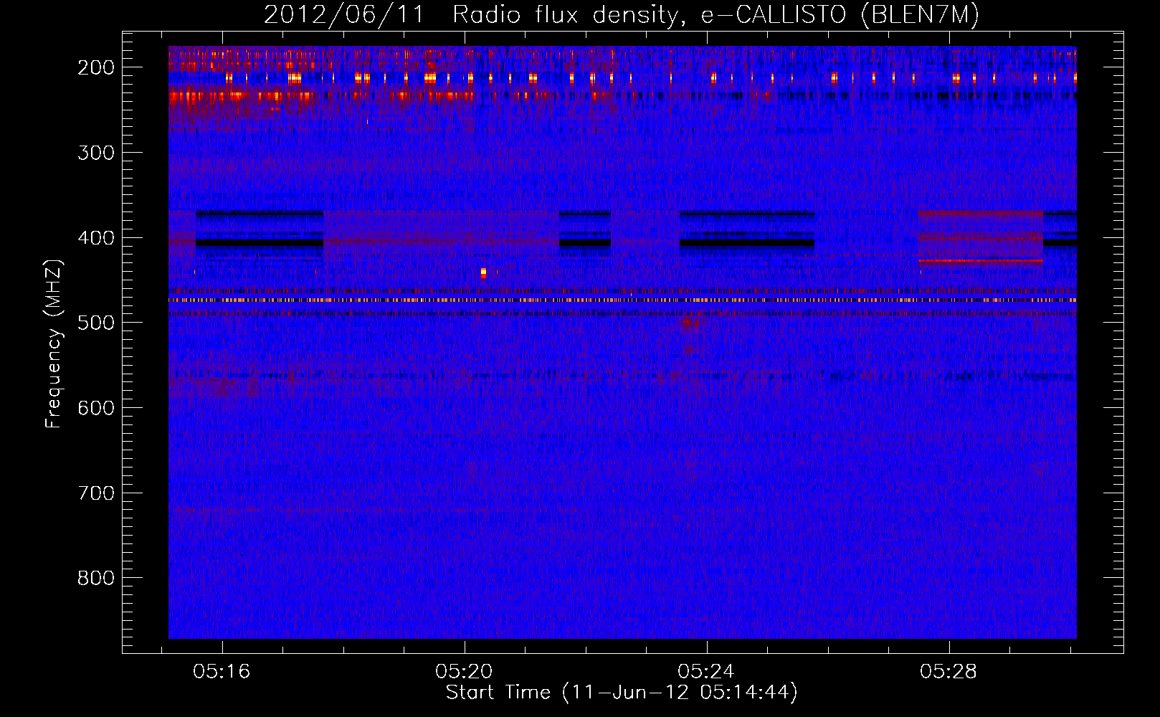1160x717 pixels.
Task: Click the 300 frequency tick label
Action: coord(96,153)
